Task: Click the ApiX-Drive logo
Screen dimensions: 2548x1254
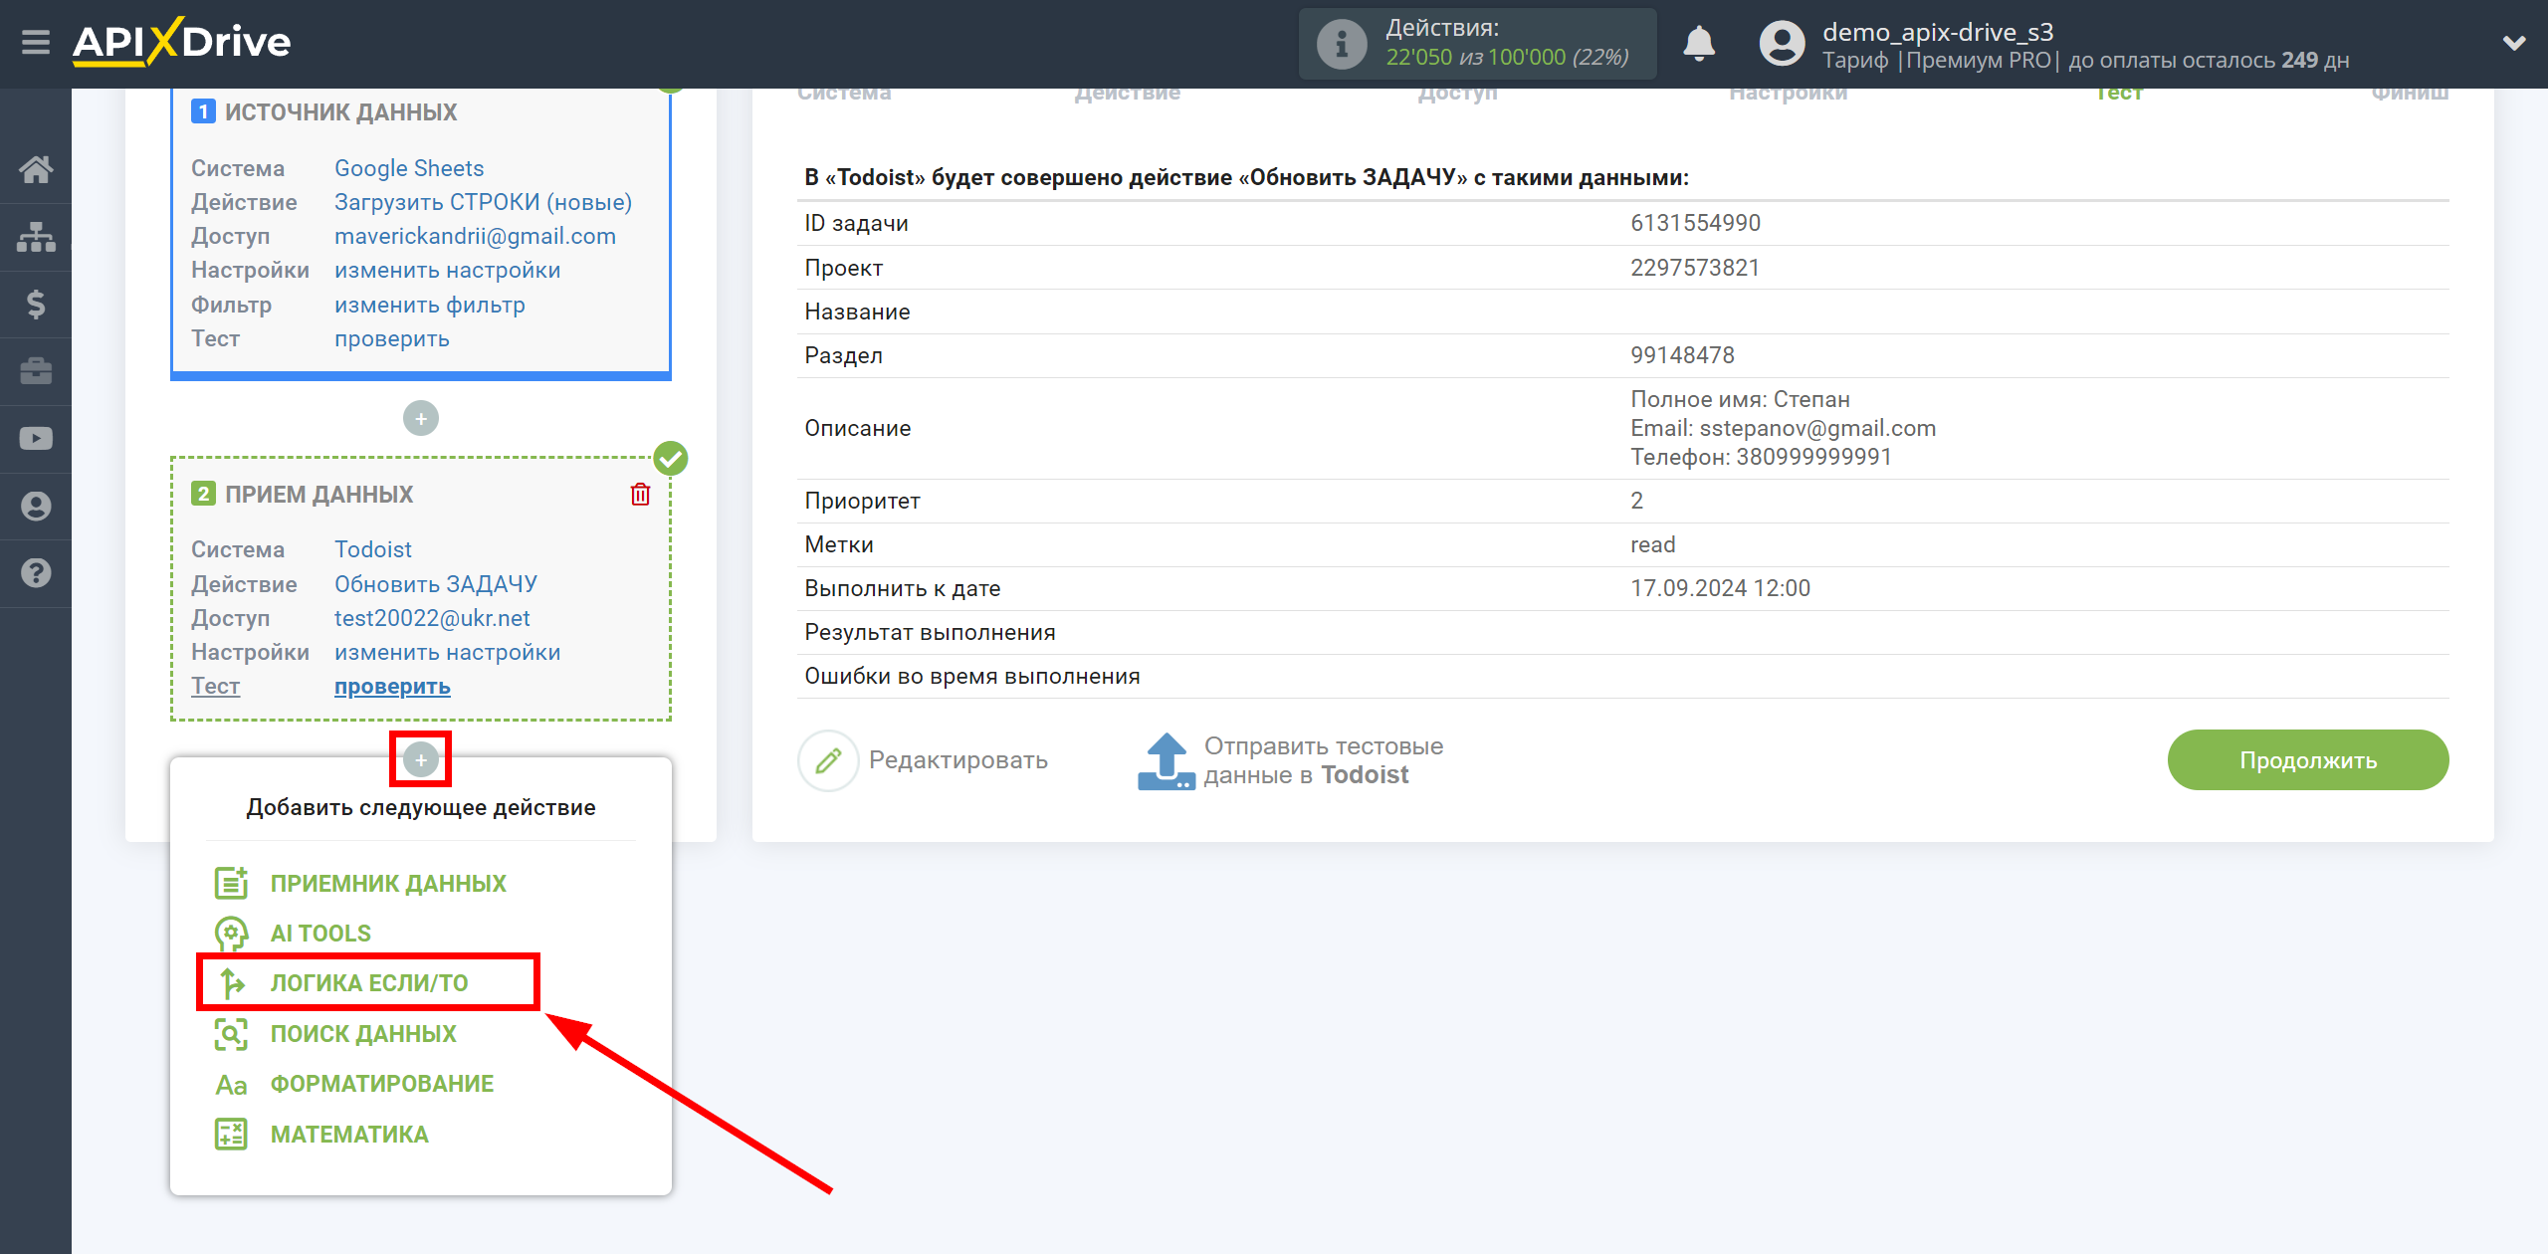Action: tap(181, 42)
